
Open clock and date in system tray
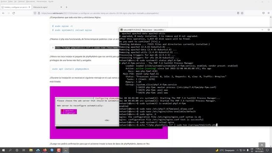pos(259,150)
